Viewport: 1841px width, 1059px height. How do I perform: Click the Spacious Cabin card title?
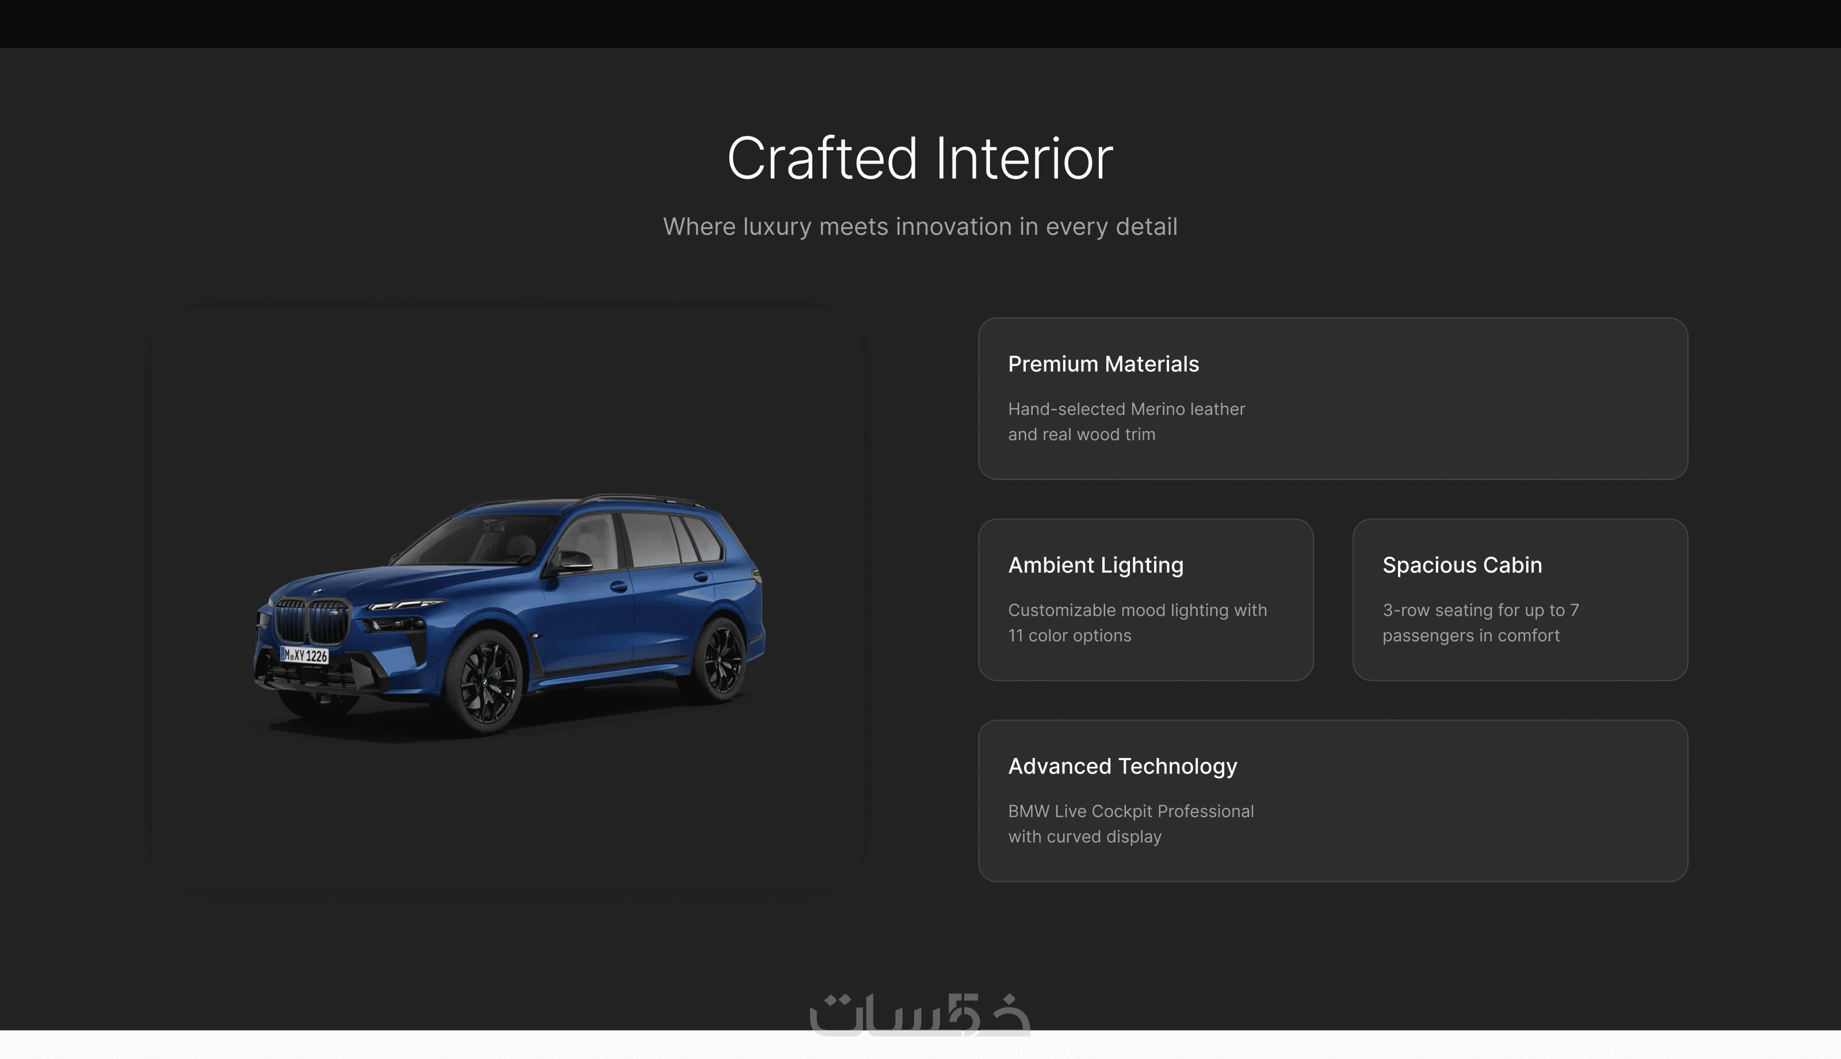coord(1462,565)
